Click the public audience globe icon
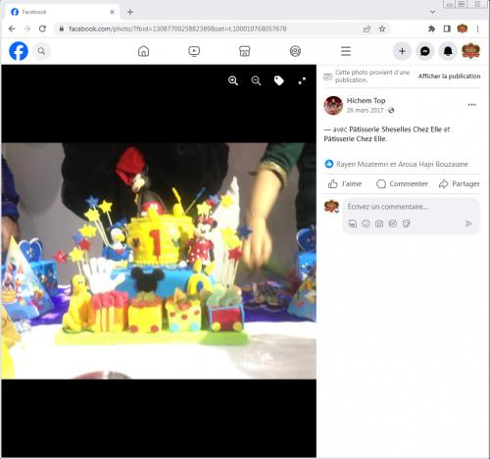The width and height of the screenshot is (490, 459). [x=391, y=110]
